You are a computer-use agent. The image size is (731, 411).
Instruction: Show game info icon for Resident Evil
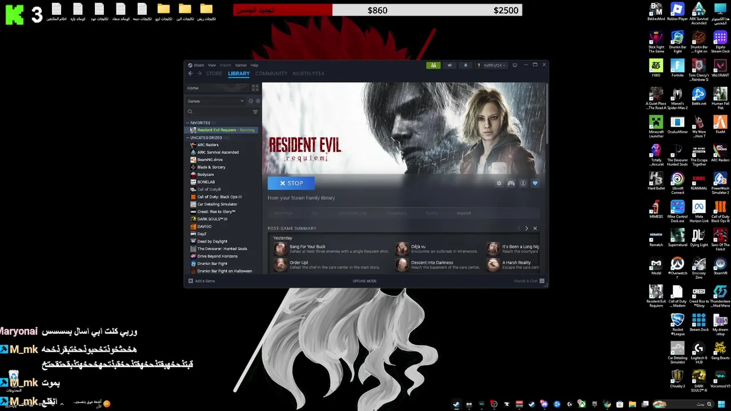[523, 183]
